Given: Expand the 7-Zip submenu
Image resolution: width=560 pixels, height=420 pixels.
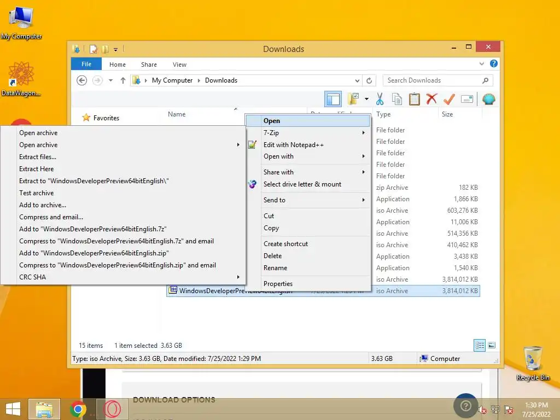Looking at the screenshot, I should click(316, 132).
